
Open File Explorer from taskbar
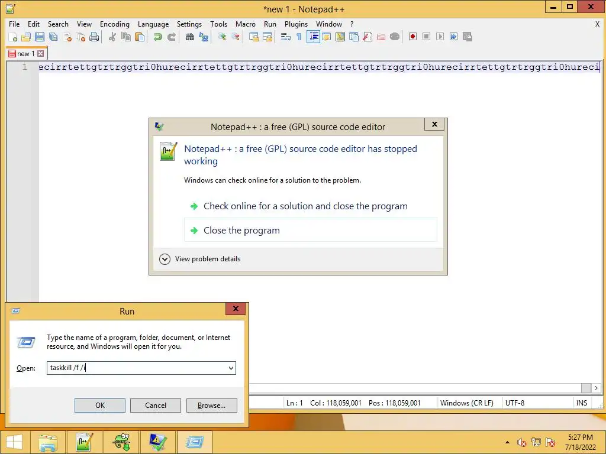pyautogui.click(x=48, y=442)
